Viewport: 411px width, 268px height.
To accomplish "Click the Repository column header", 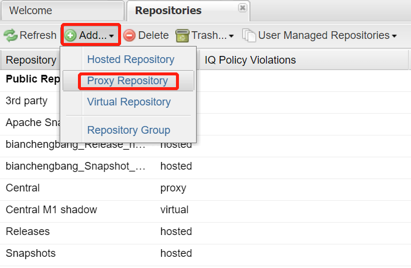I will click(x=31, y=60).
